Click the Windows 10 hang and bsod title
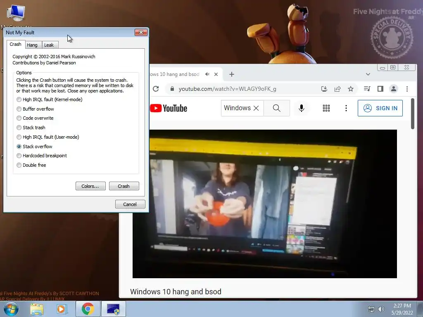The image size is (423, 317). (176, 292)
